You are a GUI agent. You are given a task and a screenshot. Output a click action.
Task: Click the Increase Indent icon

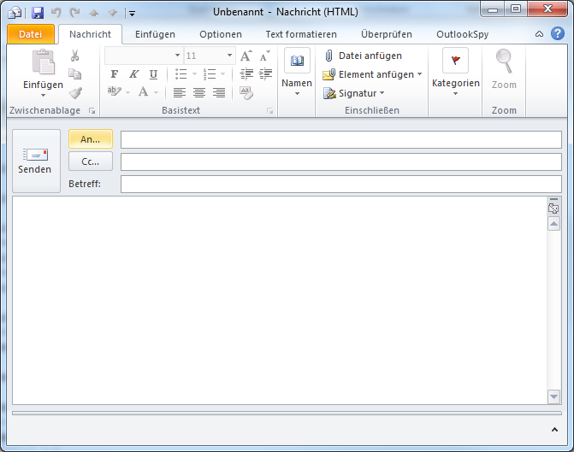pos(265,73)
